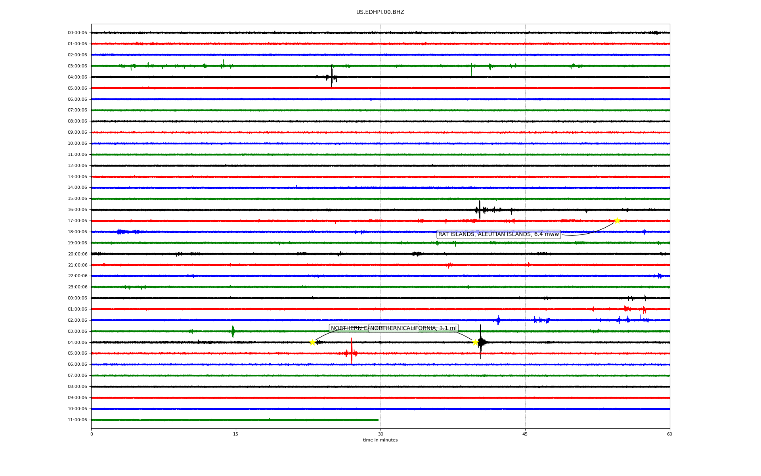Select the Rat Islands, Aleutian Islands 6.4 mww label

coord(498,234)
